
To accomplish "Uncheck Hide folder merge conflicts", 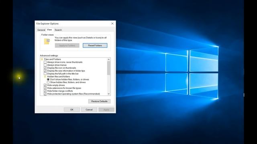I will [x=45, y=91].
